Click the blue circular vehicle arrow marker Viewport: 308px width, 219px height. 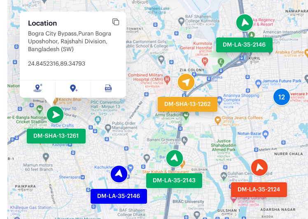click(x=119, y=174)
